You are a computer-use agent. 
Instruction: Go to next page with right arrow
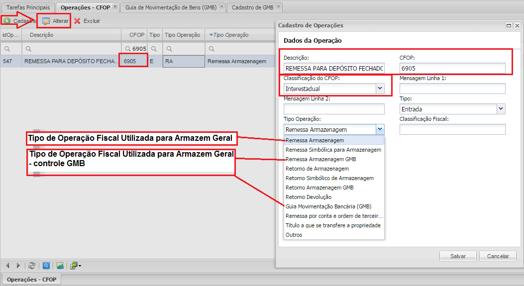pyautogui.click(x=18, y=266)
